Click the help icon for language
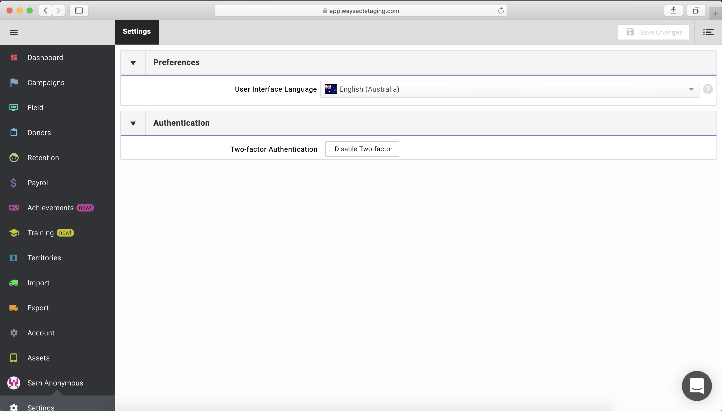The width and height of the screenshot is (722, 411). point(708,89)
